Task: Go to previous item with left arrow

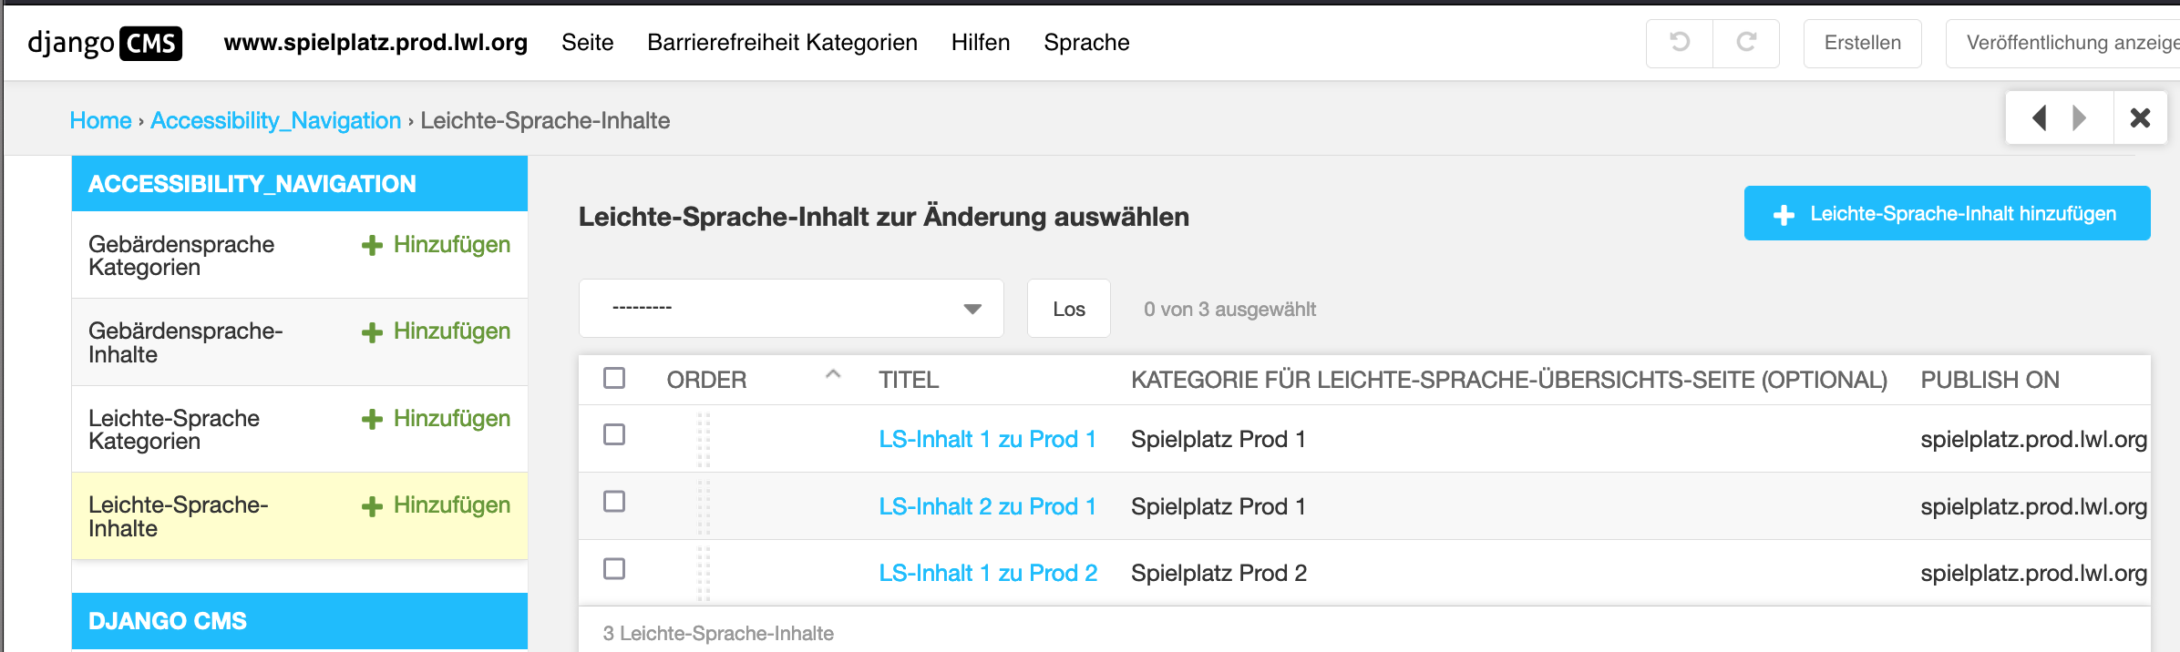Action: tap(2040, 117)
